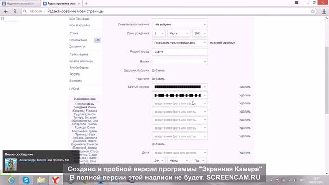
Task: Open 'Показывать только месяц и день' dropdown
Action: (x=180, y=43)
